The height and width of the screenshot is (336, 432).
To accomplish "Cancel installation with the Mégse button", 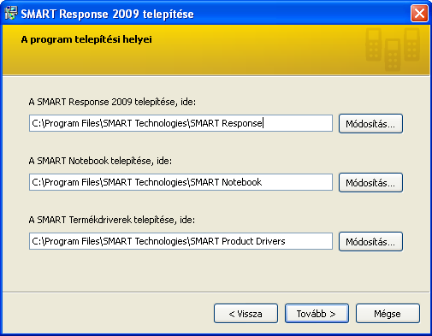I will 388,314.
